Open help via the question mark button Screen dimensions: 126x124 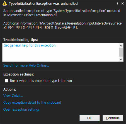tap(117, 4)
